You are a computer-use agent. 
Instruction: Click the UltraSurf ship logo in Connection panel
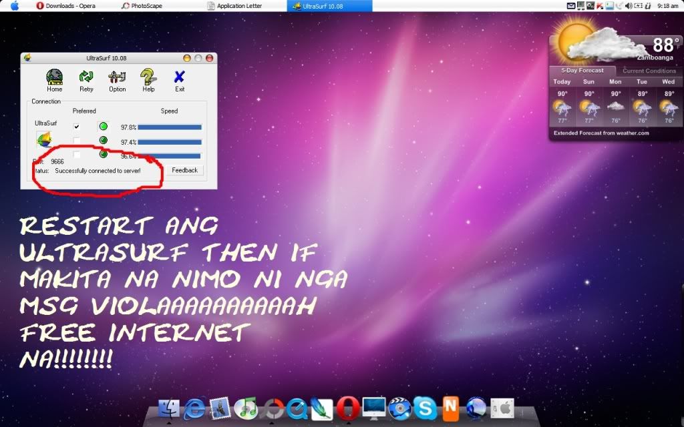click(x=44, y=140)
